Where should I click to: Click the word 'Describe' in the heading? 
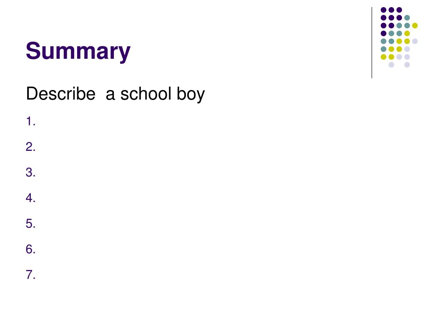61,94
